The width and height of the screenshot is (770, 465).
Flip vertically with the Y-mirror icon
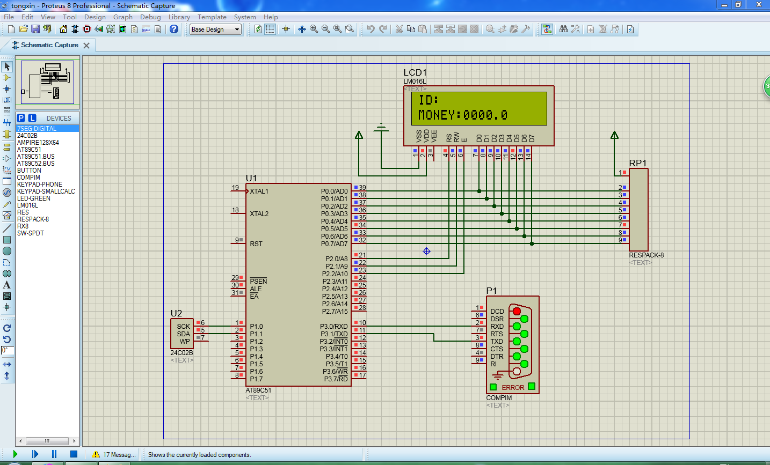[7, 376]
